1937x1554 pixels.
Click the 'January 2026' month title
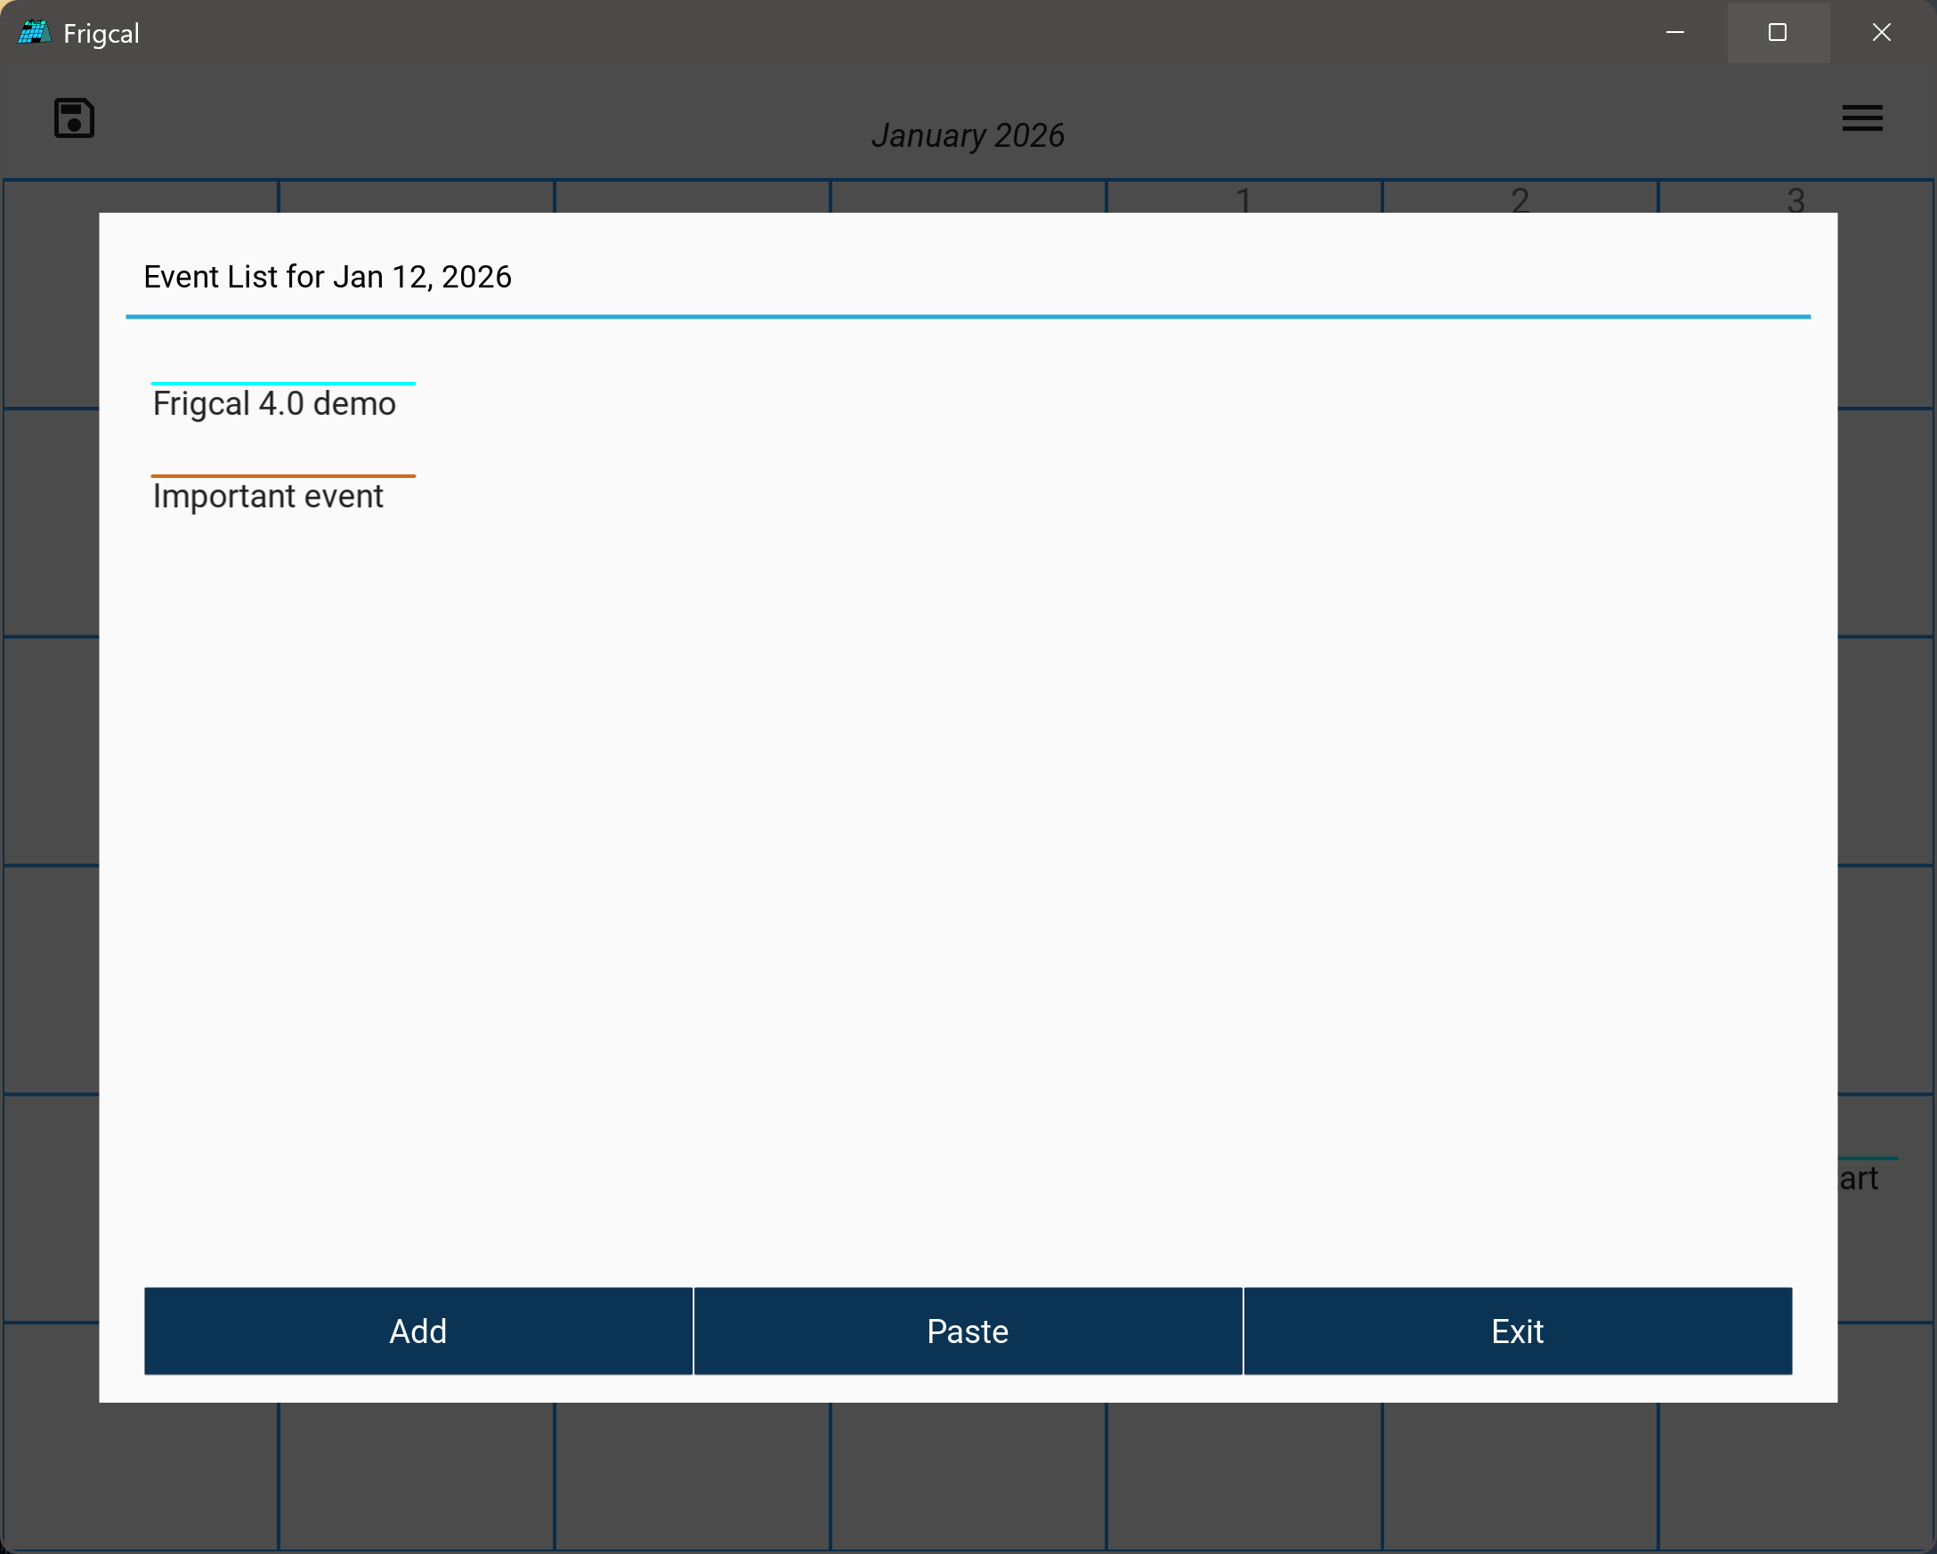click(968, 135)
